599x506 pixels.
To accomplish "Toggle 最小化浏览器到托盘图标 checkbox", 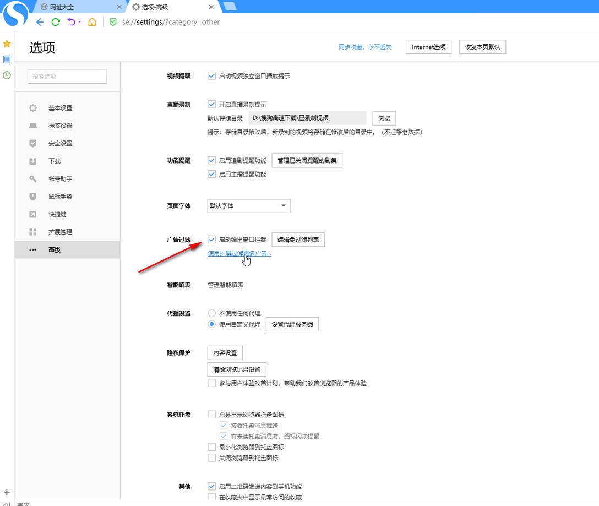I will point(211,447).
